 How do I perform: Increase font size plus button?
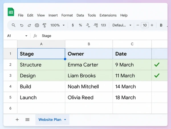pyautogui.click(x=152, y=25)
